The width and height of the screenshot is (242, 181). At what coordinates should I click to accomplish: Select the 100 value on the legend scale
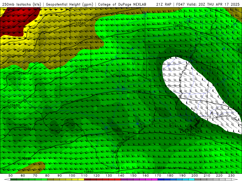point(72,176)
